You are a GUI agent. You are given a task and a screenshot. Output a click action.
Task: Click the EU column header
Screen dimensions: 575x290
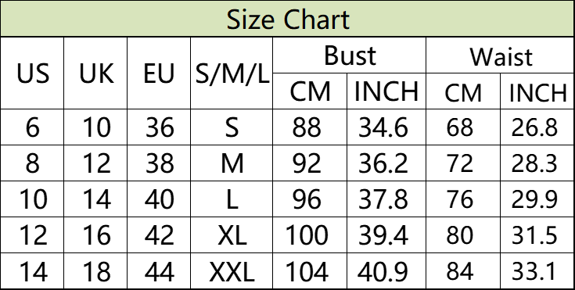tap(159, 73)
